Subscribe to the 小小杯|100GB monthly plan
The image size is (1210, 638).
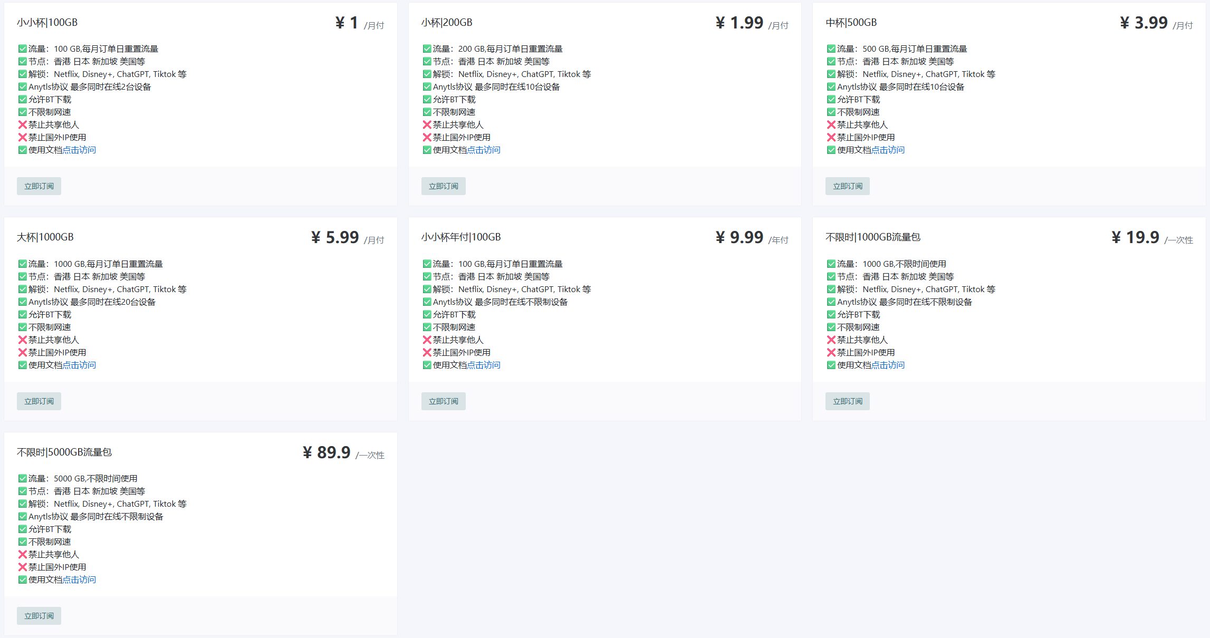tap(39, 186)
